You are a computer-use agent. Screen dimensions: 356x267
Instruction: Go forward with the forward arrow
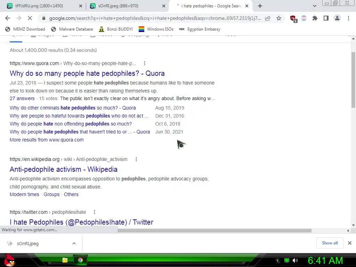[x=19, y=18]
